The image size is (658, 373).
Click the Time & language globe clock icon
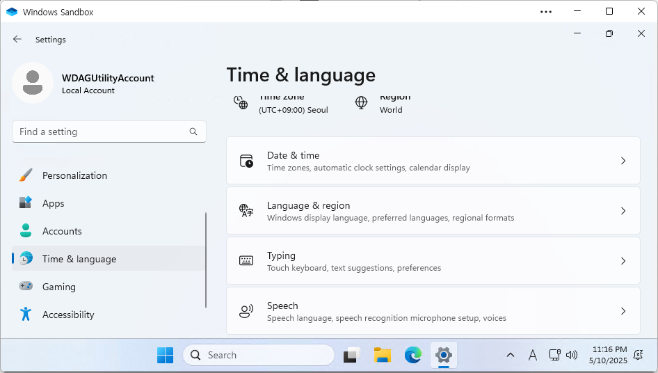coord(26,258)
